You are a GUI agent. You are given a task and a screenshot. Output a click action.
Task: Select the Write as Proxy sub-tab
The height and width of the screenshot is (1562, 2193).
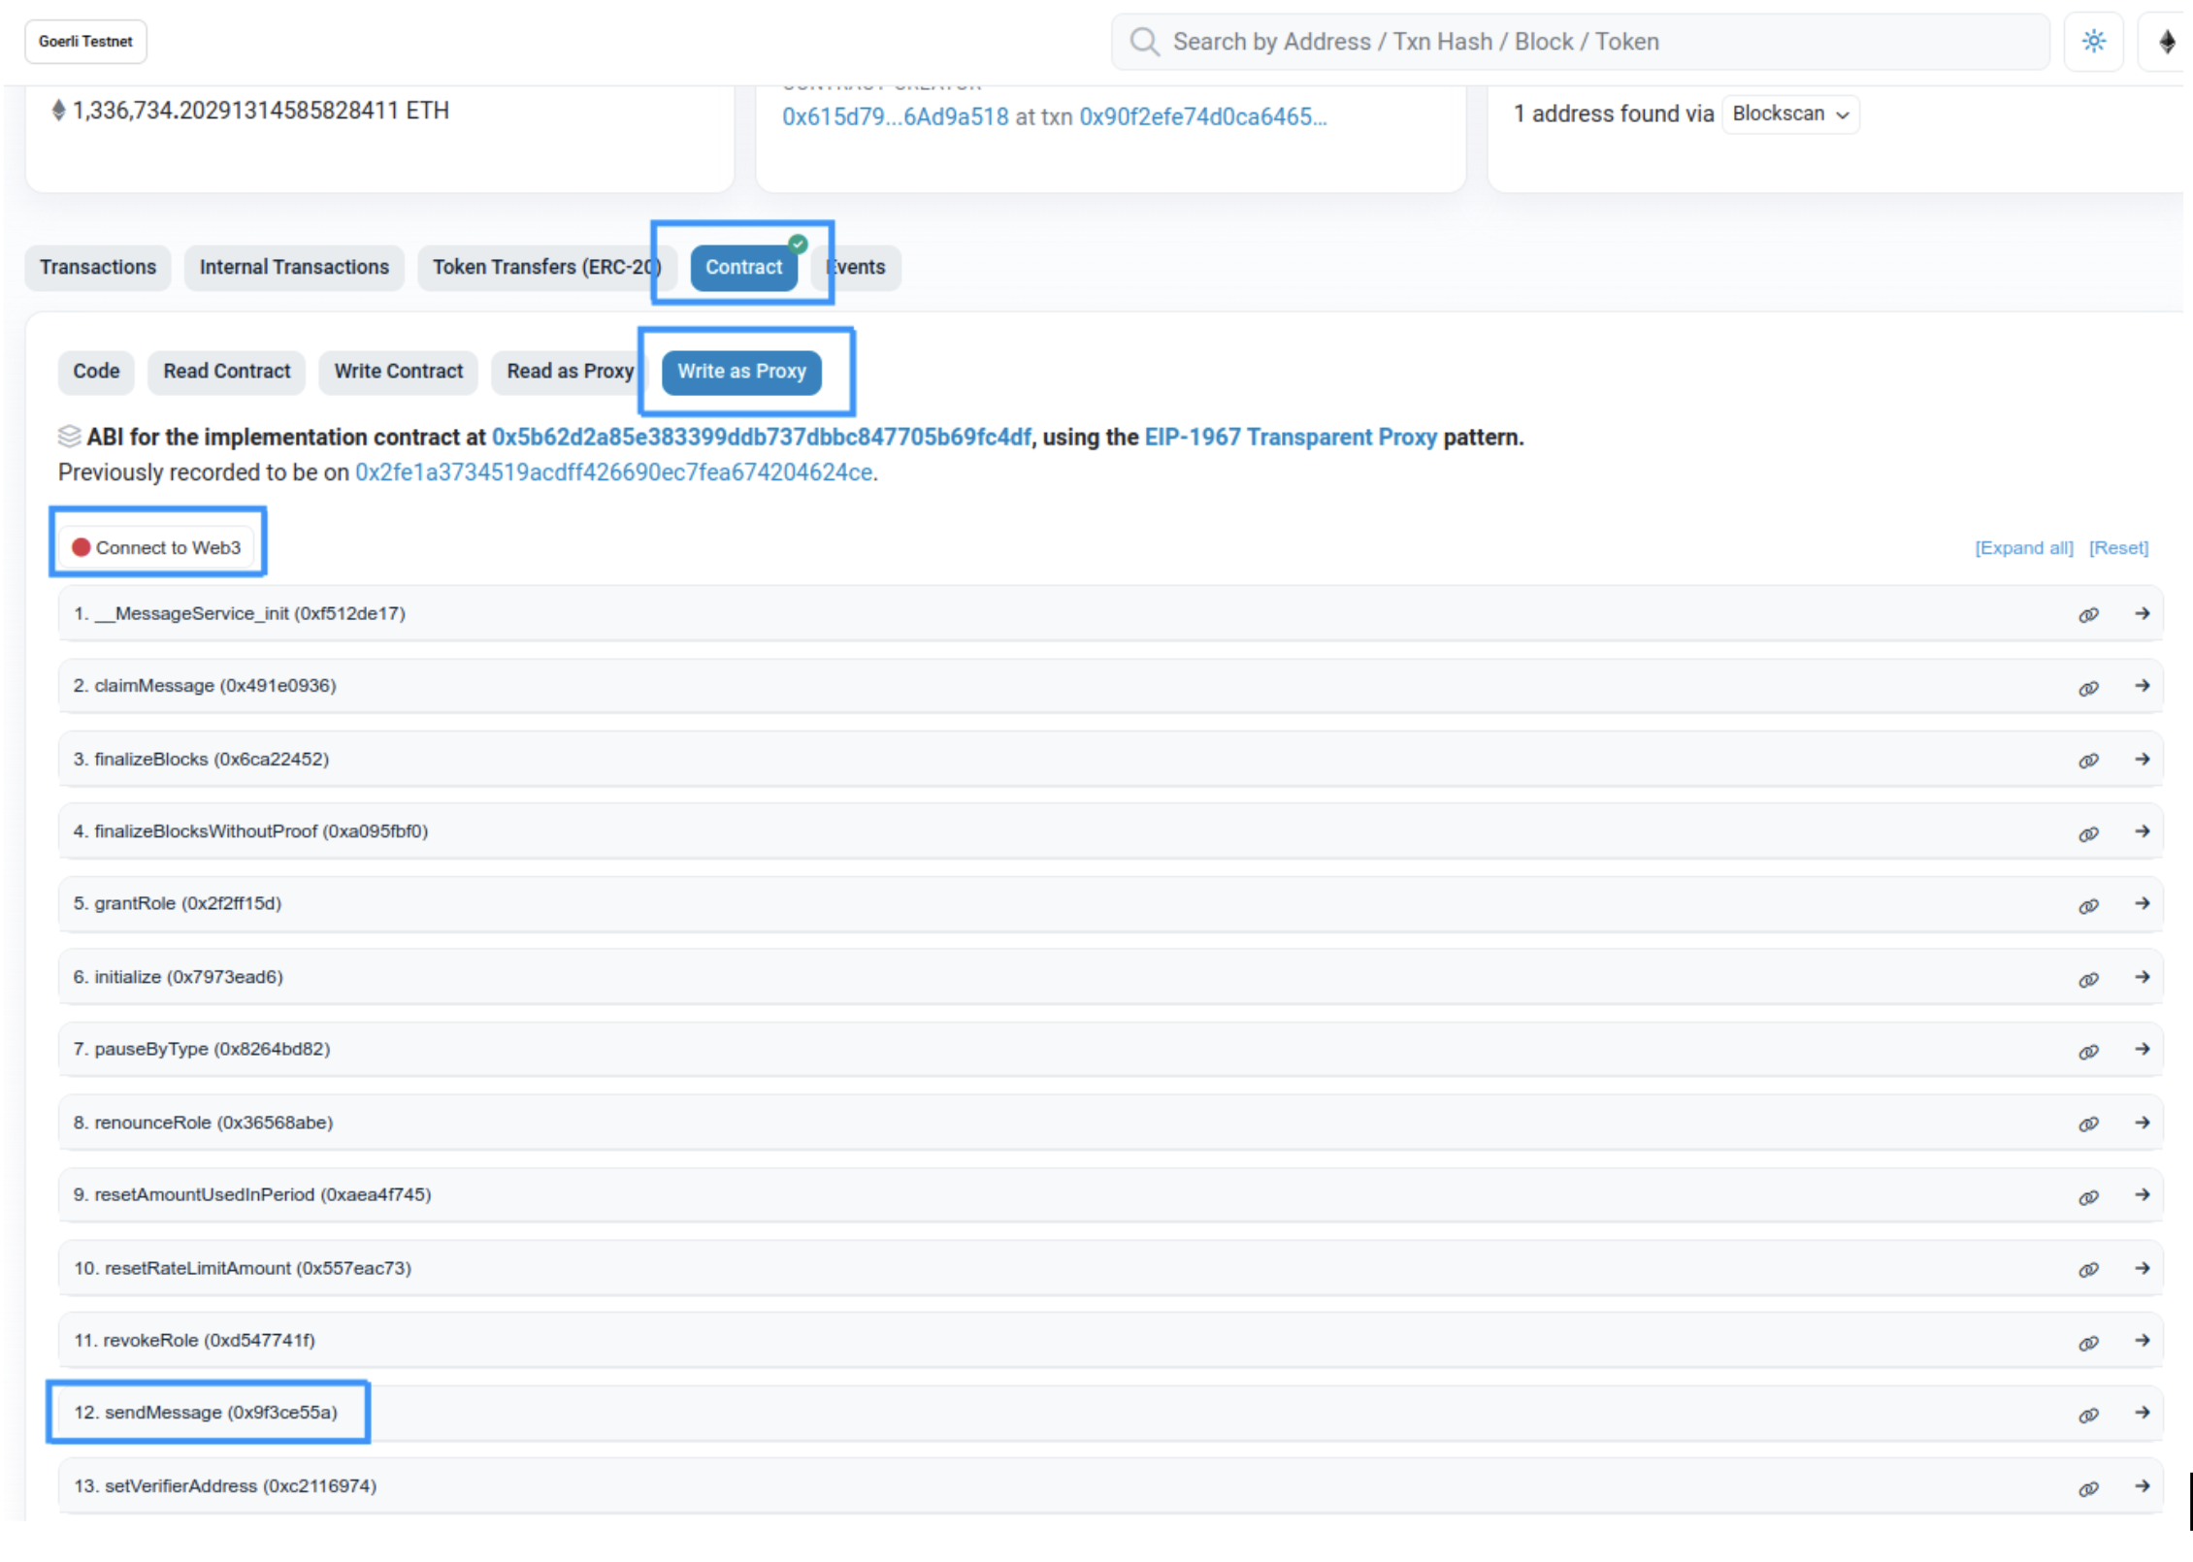pyautogui.click(x=741, y=372)
